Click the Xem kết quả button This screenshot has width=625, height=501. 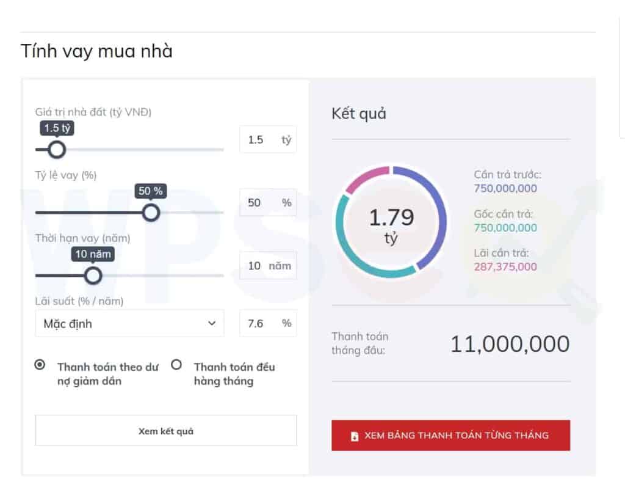pos(165,431)
